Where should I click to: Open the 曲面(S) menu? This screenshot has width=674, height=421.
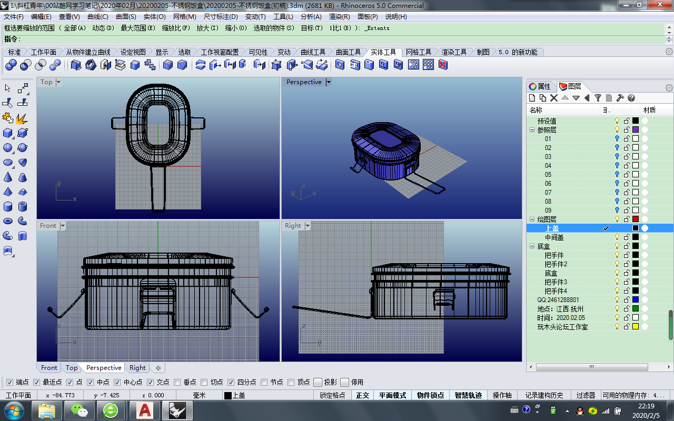126,17
